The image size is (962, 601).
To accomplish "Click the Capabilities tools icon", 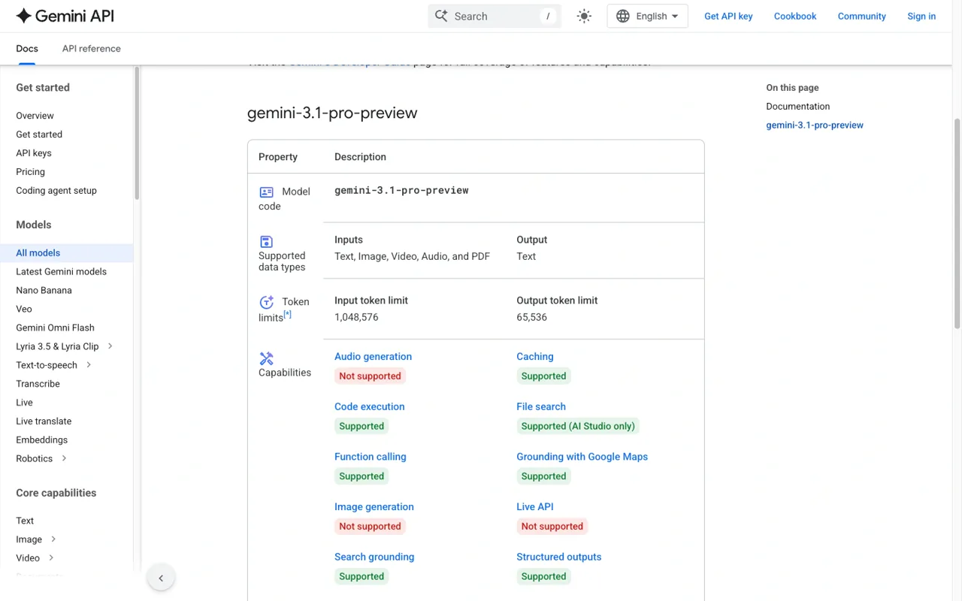I will (x=267, y=358).
